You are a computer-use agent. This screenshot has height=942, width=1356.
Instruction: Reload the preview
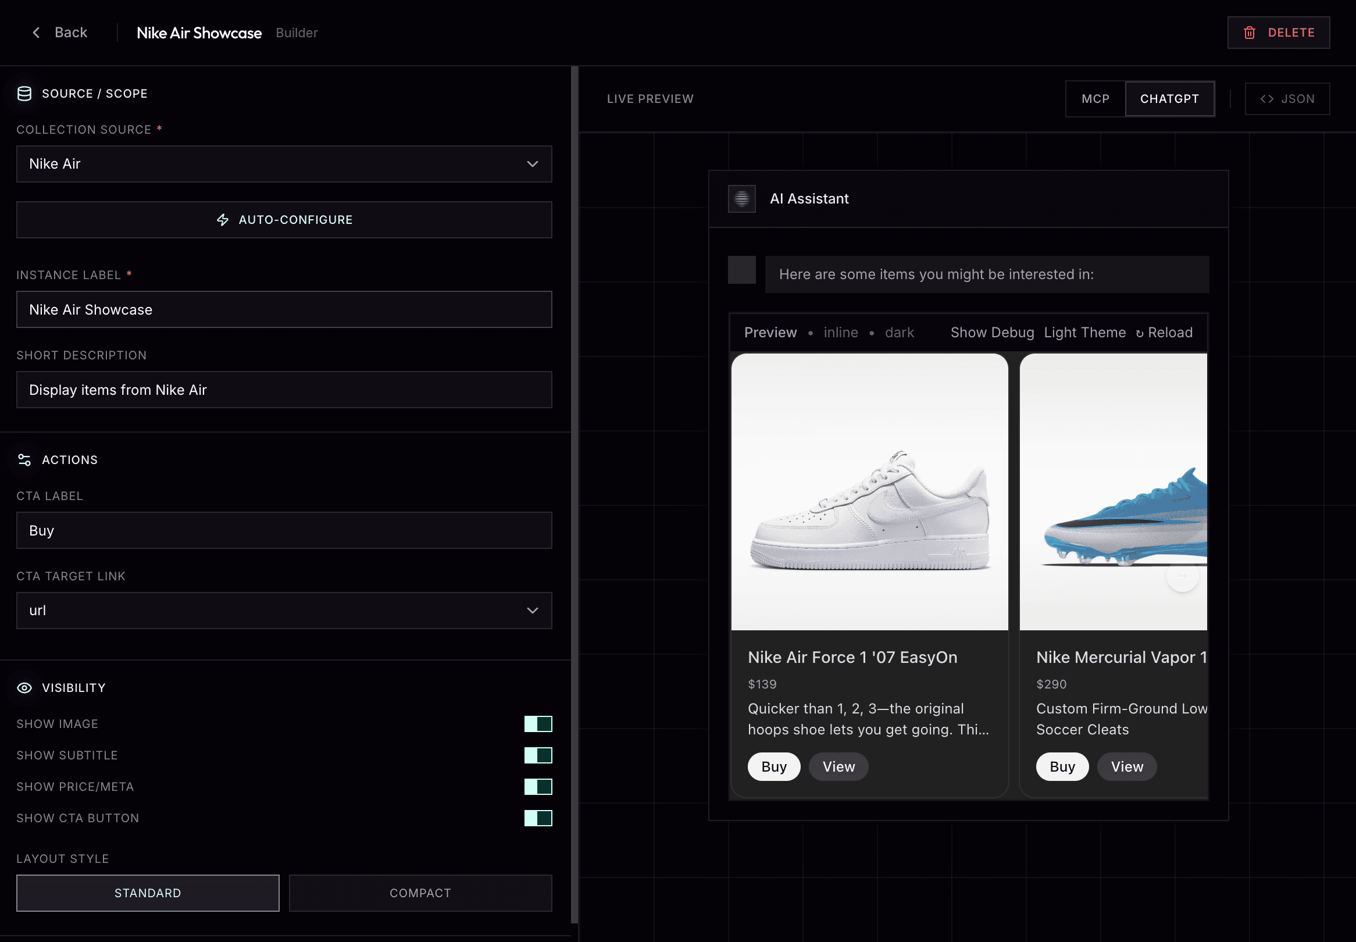pos(1164,332)
